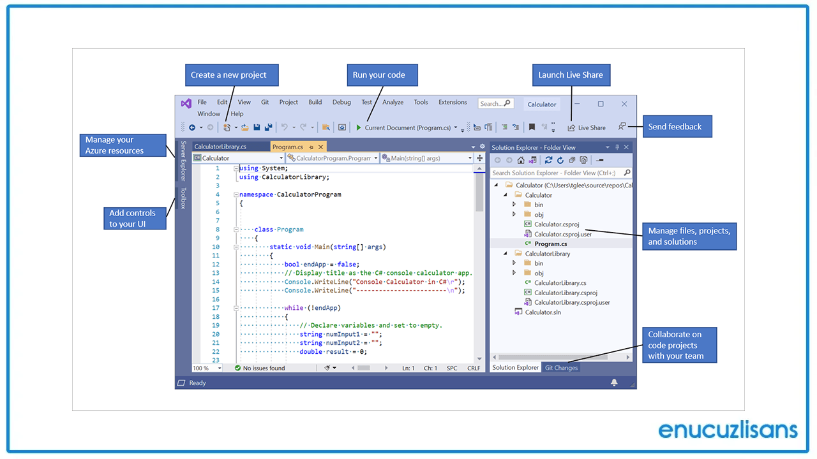The width and height of the screenshot is (817, 459).
Task: Collapse the namespace CalculatorProgram code block
Action: 236,194
